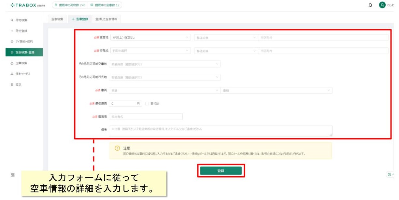Viewport: 399px width, 200px height.
Task: Open the user account avatar icon
Action: (382, 5)
